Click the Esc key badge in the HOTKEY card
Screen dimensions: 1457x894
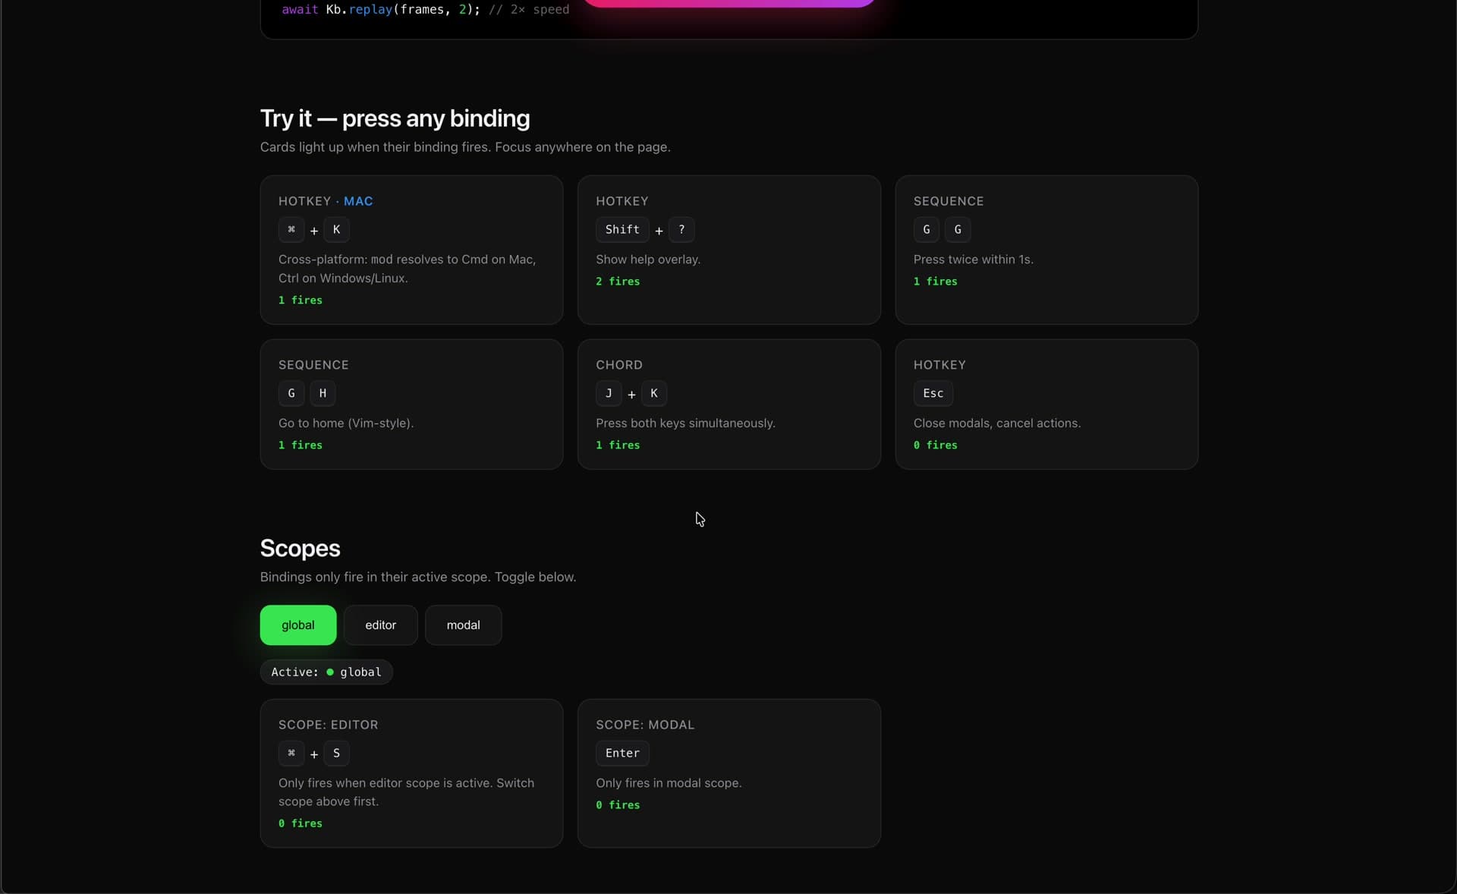(x=933, y=394)
